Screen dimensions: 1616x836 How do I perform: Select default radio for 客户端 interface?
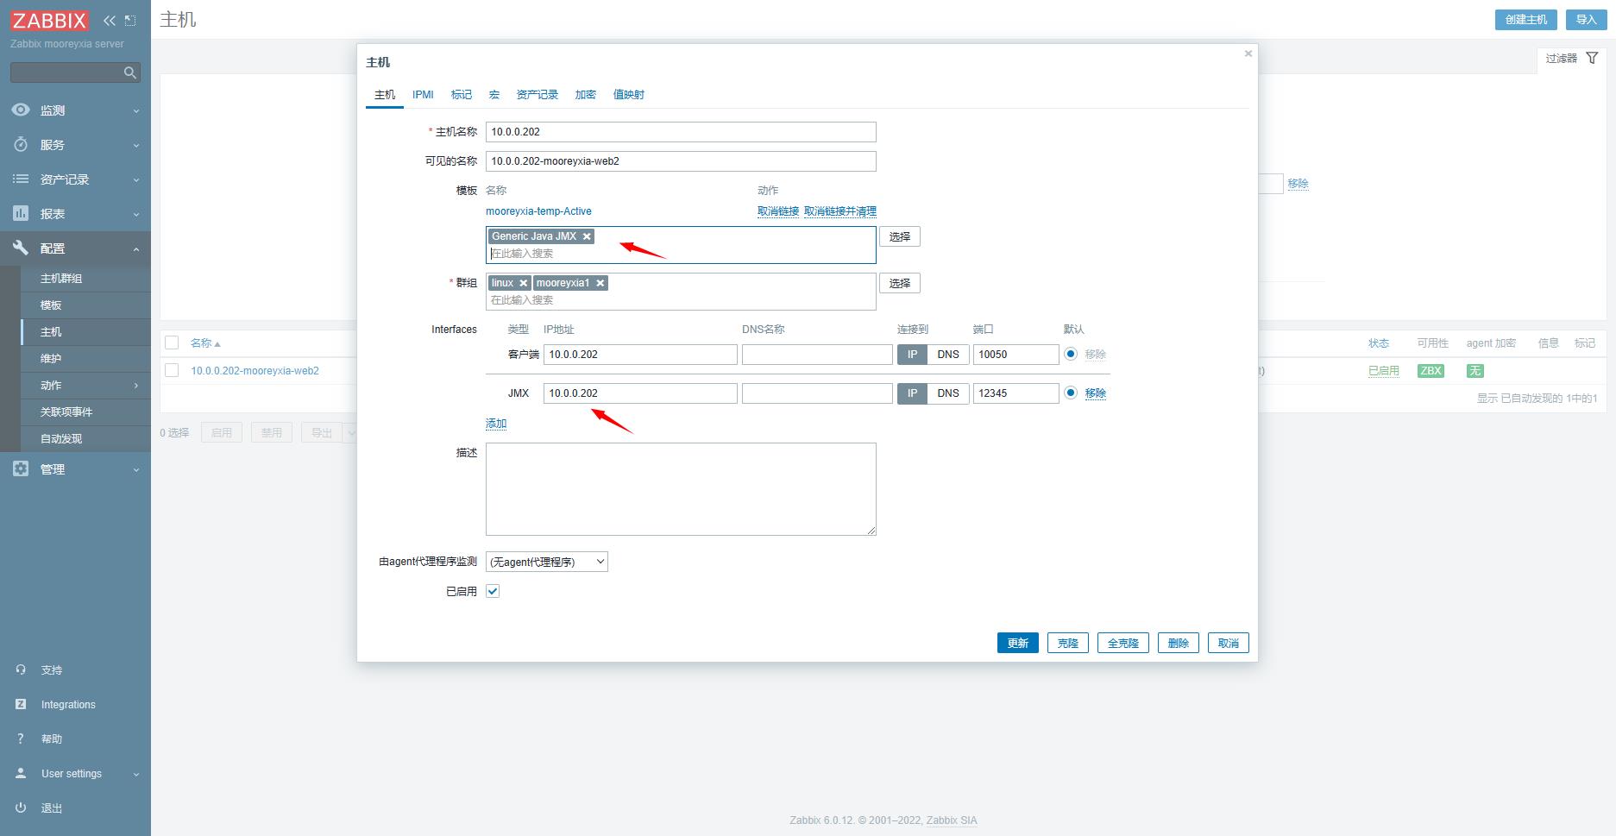pos(1071,354)
